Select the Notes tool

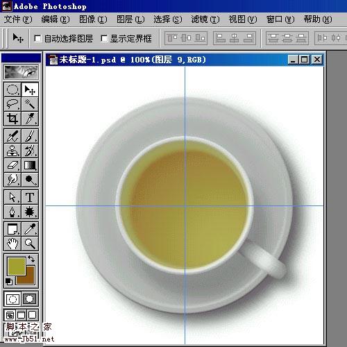12,229
